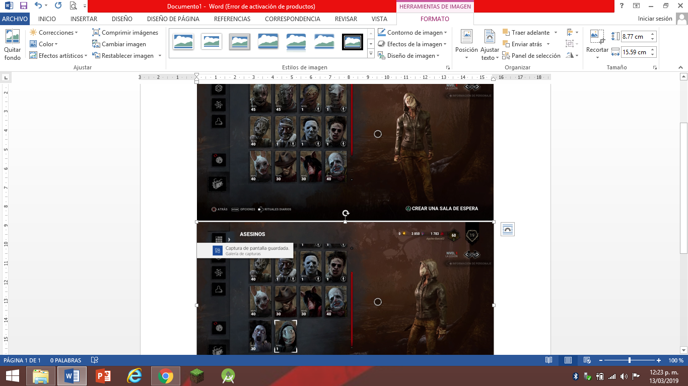Switch to Print Layout view
Viewport: 688px width, 386px height.
click(568, 360)
